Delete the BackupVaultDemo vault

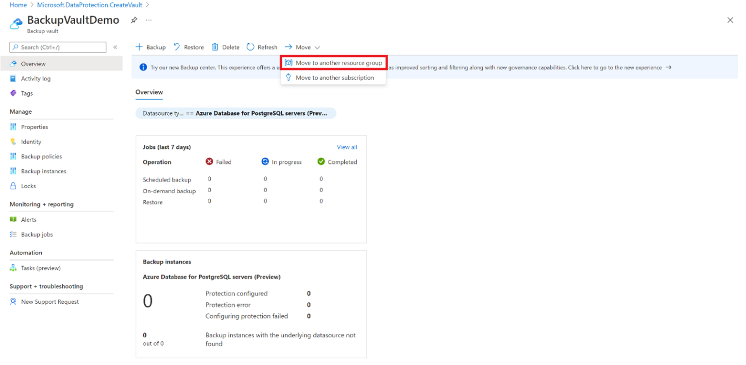pos(225,47)
